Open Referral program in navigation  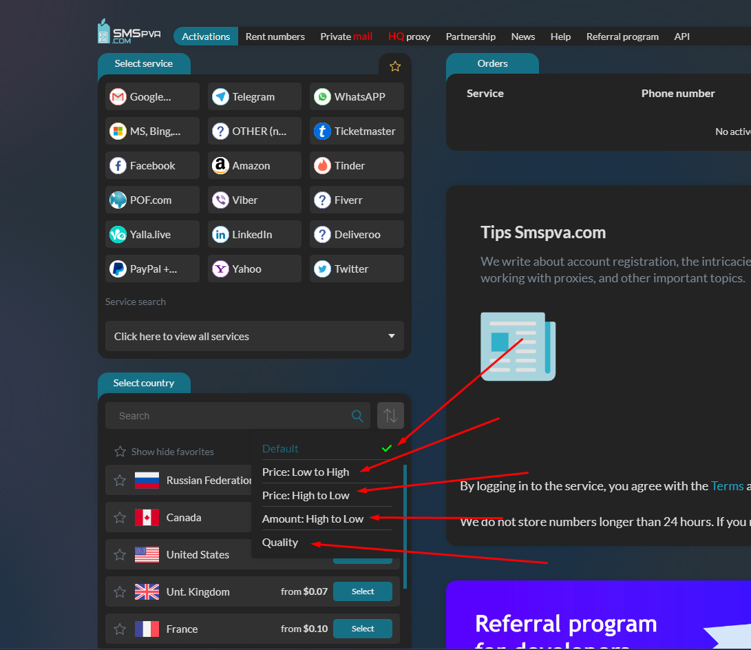point(622,36)
